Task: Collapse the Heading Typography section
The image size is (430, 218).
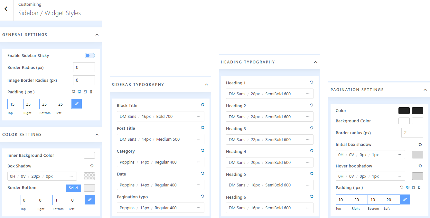Action: [x=315, y=62]
